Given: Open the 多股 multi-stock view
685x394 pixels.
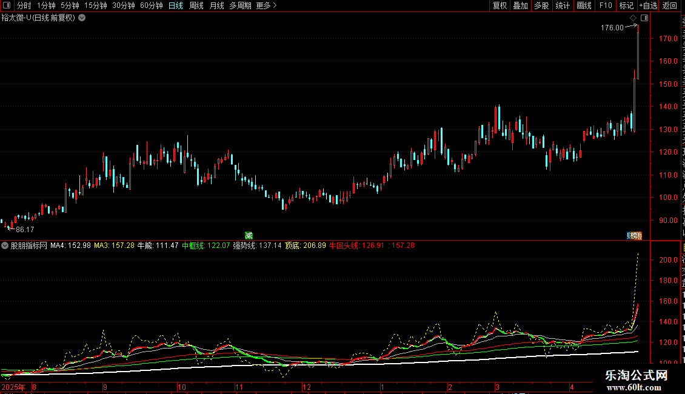Looking at the screenshot, I should [542, 5].
